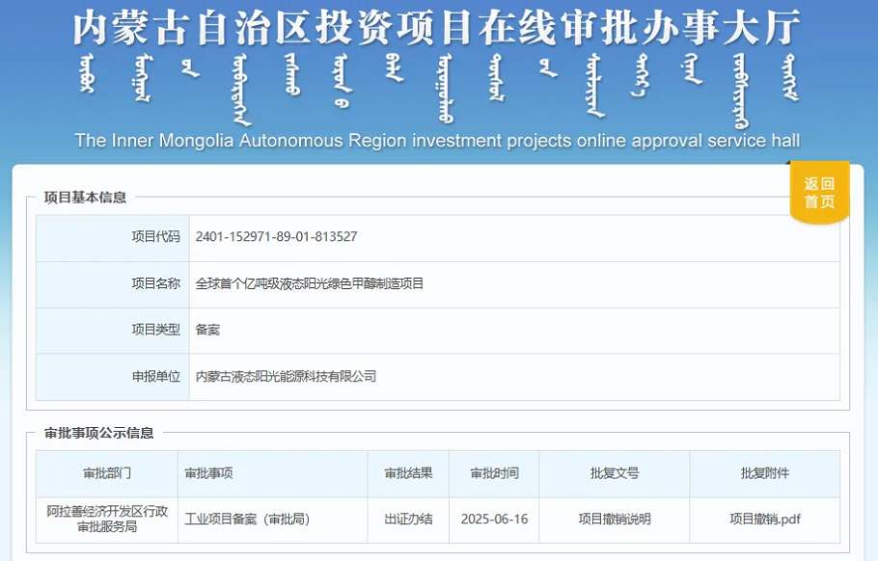Click the 阿拉善经济开发区行政审批服务局 department cell
Image resolution: width=878 pixels, height=561 pixels.
point(107,519)
